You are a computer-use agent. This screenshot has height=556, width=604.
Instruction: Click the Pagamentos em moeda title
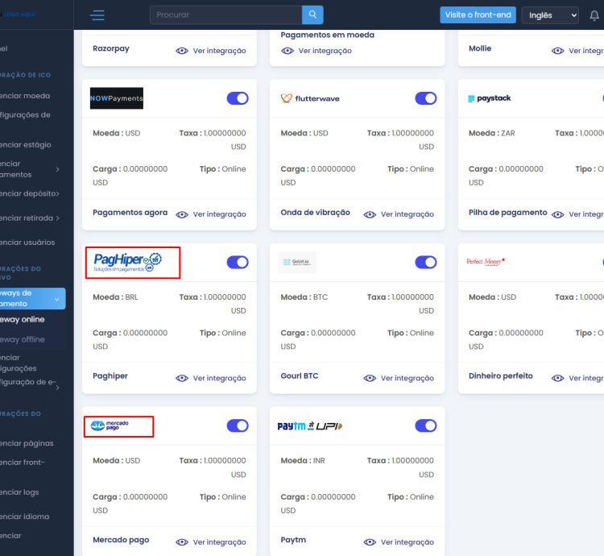point(328,35)
